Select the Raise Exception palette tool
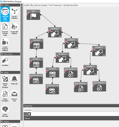 point(5,96)
